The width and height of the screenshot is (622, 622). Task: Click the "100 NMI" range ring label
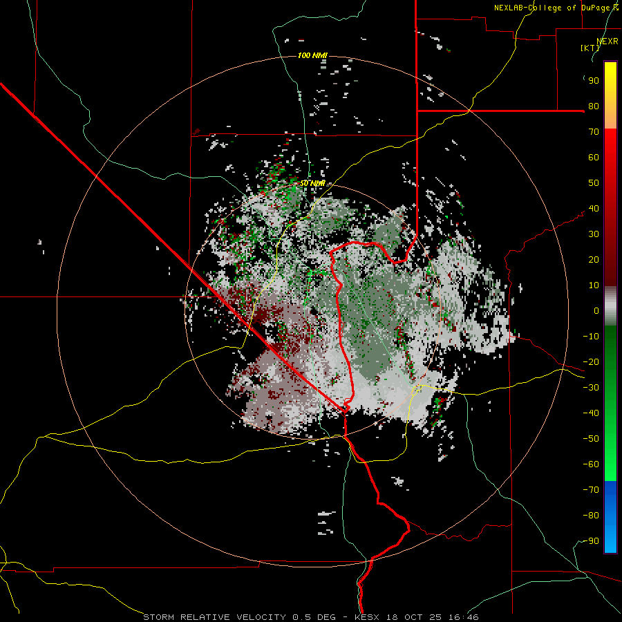(x=312, y=55)
